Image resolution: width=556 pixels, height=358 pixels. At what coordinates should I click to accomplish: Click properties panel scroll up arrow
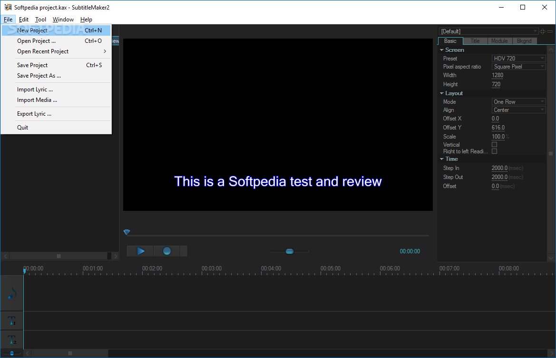click(x=551, y=50)
